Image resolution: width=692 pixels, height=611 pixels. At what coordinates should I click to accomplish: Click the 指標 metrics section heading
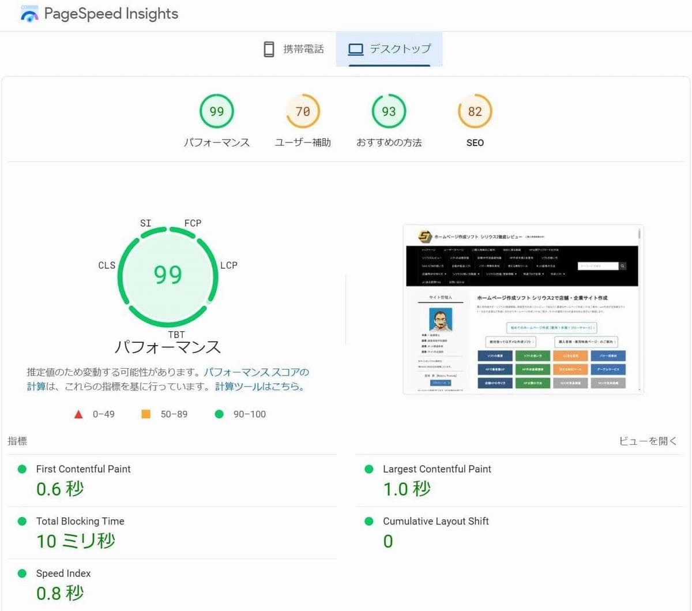(17, 441)
